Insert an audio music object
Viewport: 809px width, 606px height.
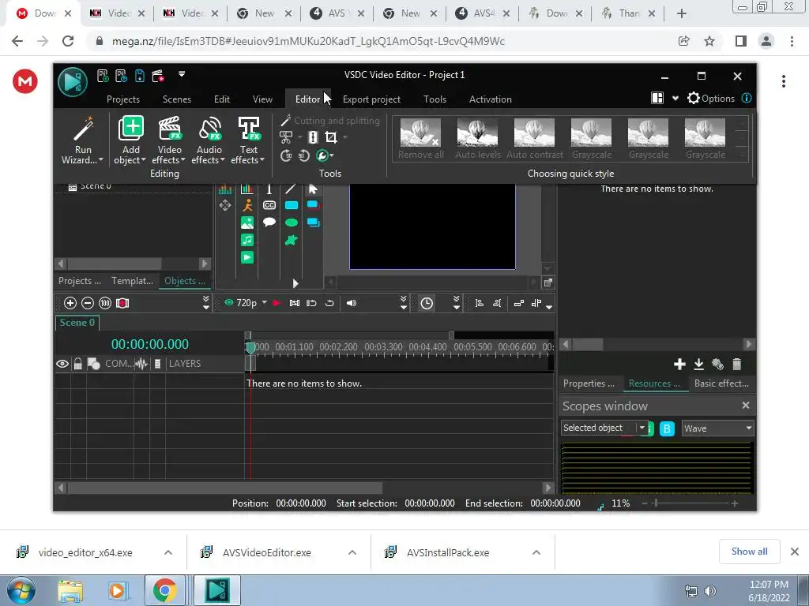tap(247, 240)
